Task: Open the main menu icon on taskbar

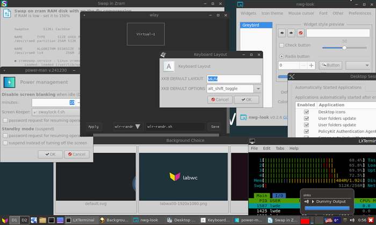Action: point(4,220)
